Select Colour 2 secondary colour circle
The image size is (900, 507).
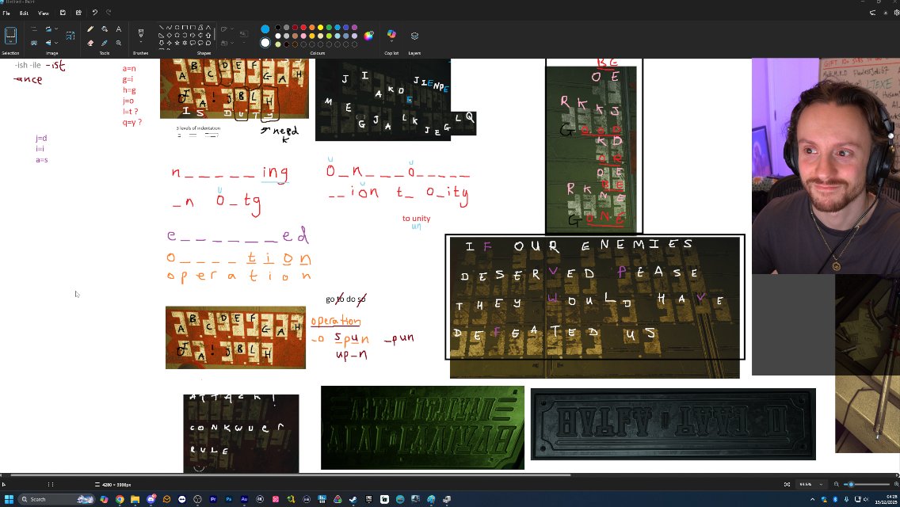pos(265,43)
